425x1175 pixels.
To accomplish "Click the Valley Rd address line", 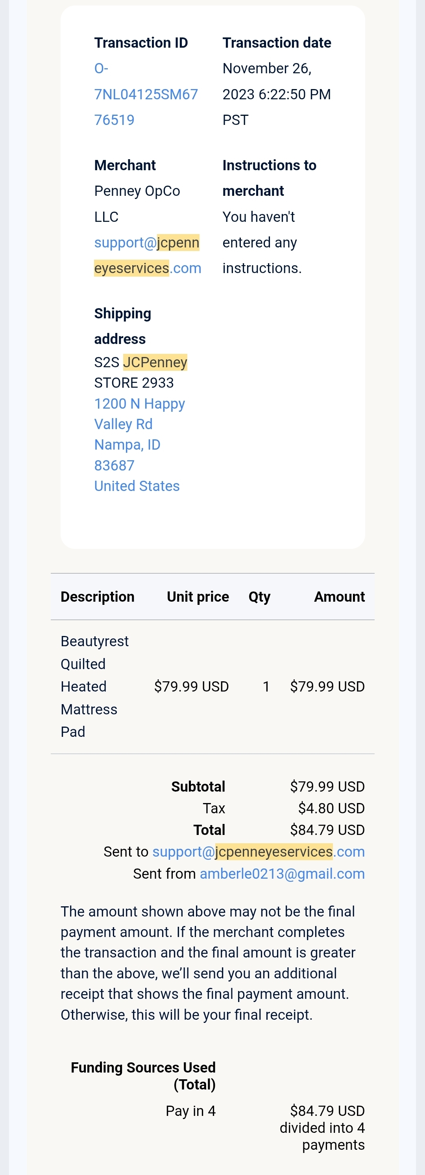I will tap(123, 424).
